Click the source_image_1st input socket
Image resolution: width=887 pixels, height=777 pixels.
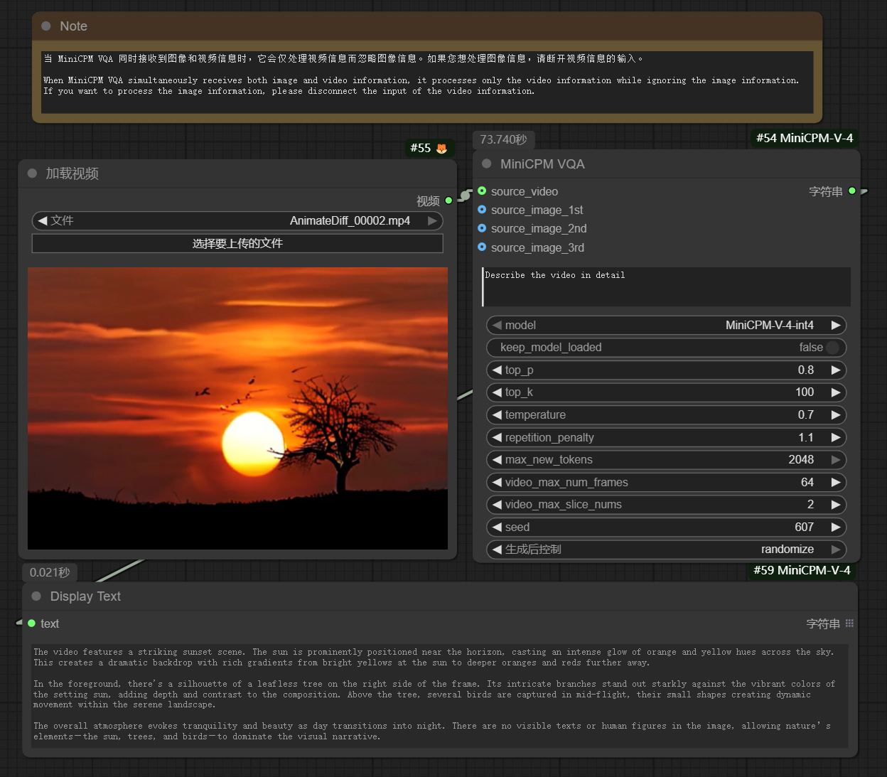482,210
